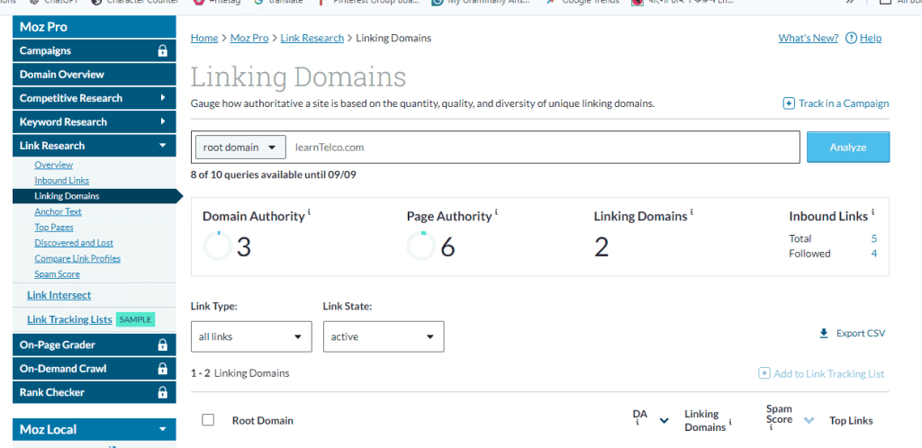Viewport: 922px width, 448px height.
Task: Go to Home in the breadcrumb
Action: tap(204, 38)
